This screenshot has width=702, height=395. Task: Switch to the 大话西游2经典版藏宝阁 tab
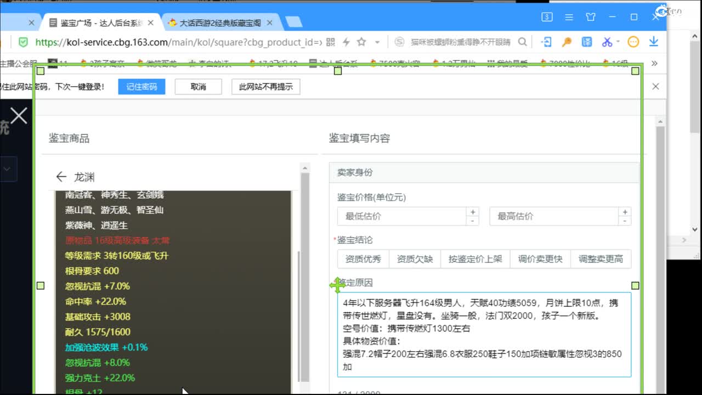220,22
